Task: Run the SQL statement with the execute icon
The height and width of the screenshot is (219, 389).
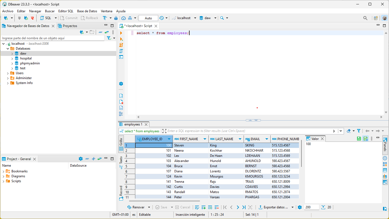Action: (x=121, y=33)
